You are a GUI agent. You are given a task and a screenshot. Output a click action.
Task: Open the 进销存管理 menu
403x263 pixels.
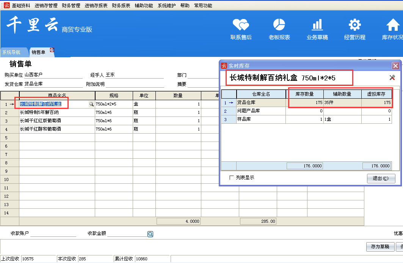46,6
